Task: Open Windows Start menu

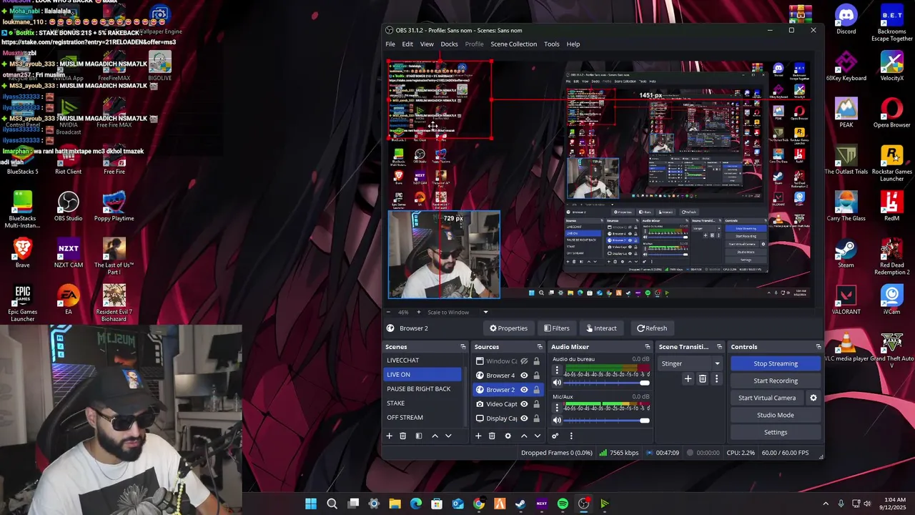Action: click(x=311, y=504)
